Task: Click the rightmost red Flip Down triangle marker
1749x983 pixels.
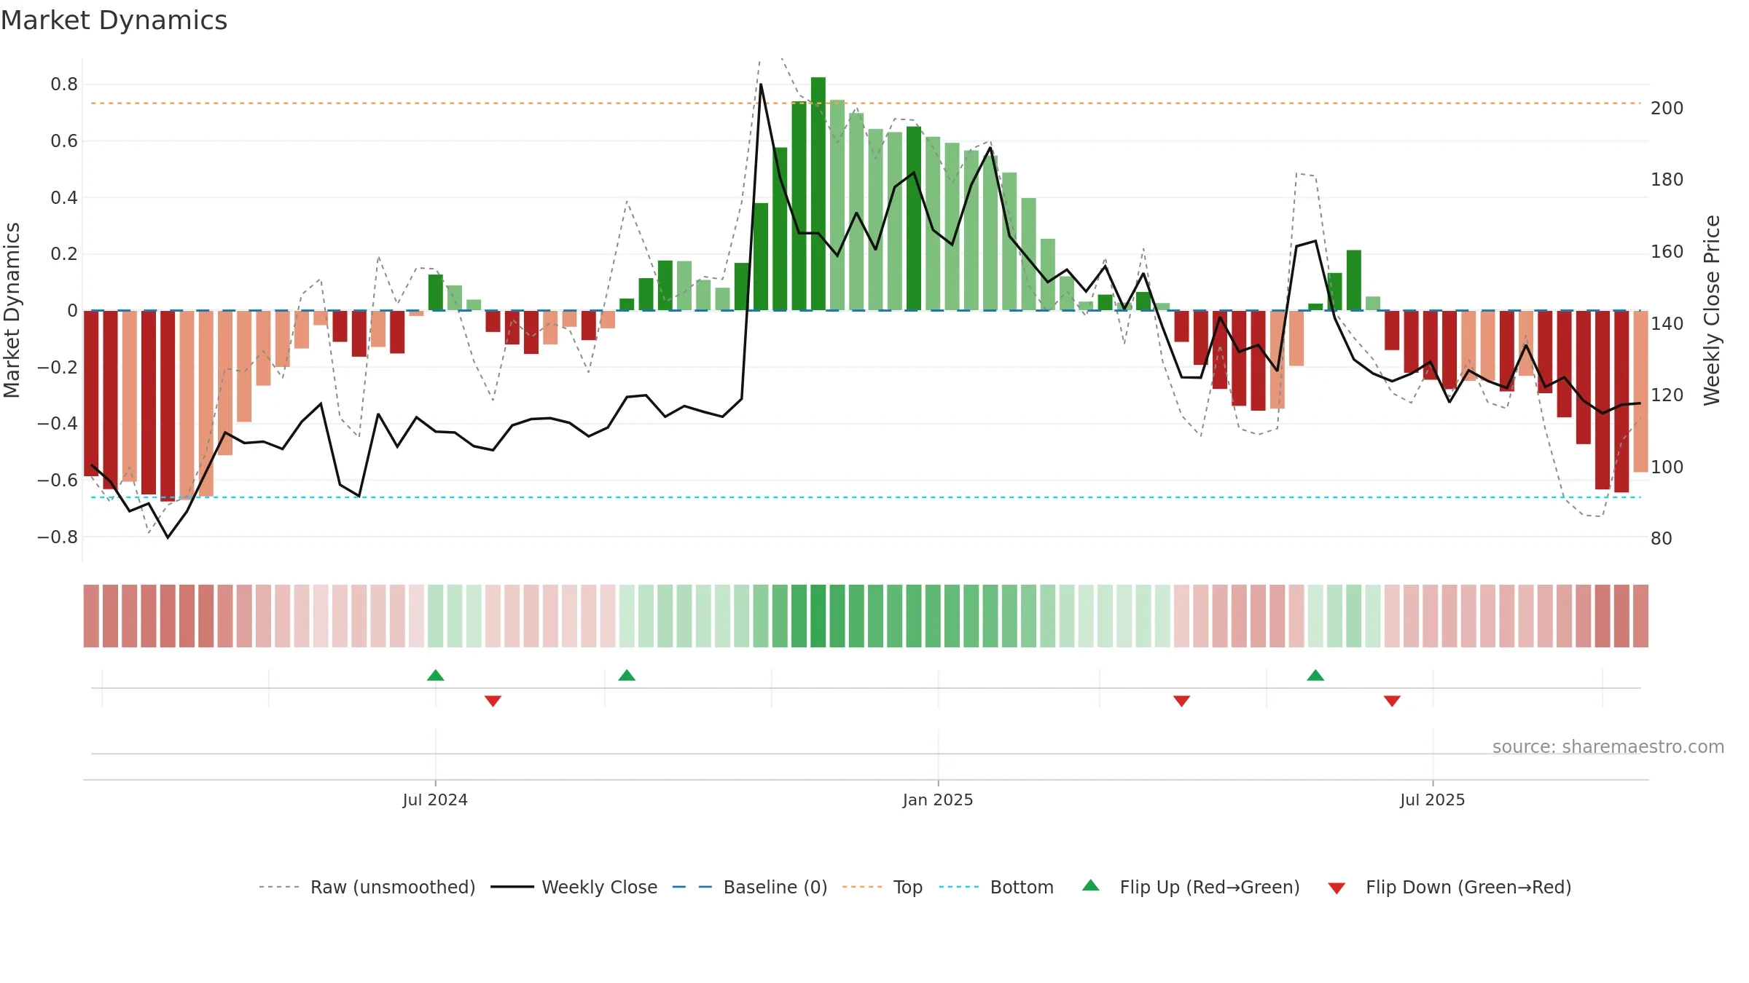Action: tap(1392, 701)
